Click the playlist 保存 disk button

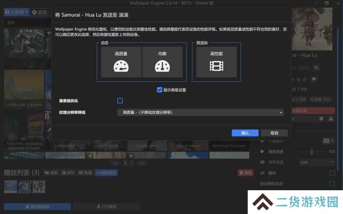click(x=68, y=173)
